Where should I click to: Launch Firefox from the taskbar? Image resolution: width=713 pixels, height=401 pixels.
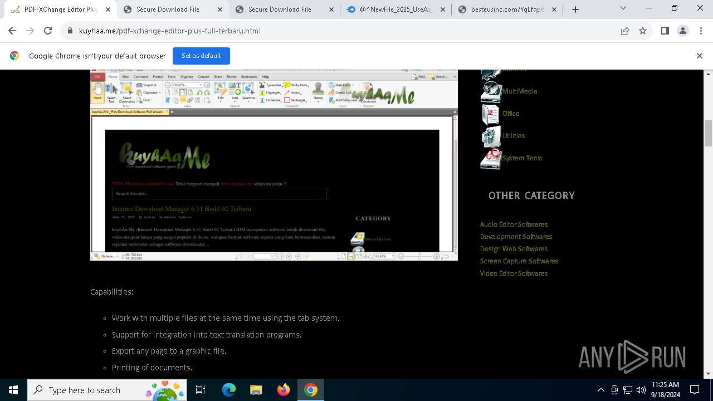pos(284,390)
